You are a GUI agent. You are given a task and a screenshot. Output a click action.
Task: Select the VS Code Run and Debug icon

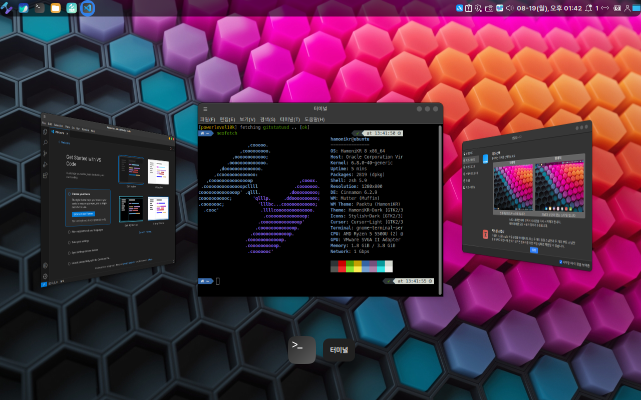click(x=45, y=164)
